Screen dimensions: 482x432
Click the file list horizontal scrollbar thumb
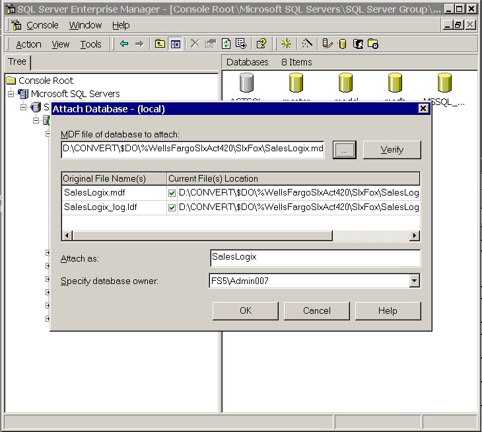[202, 236]
